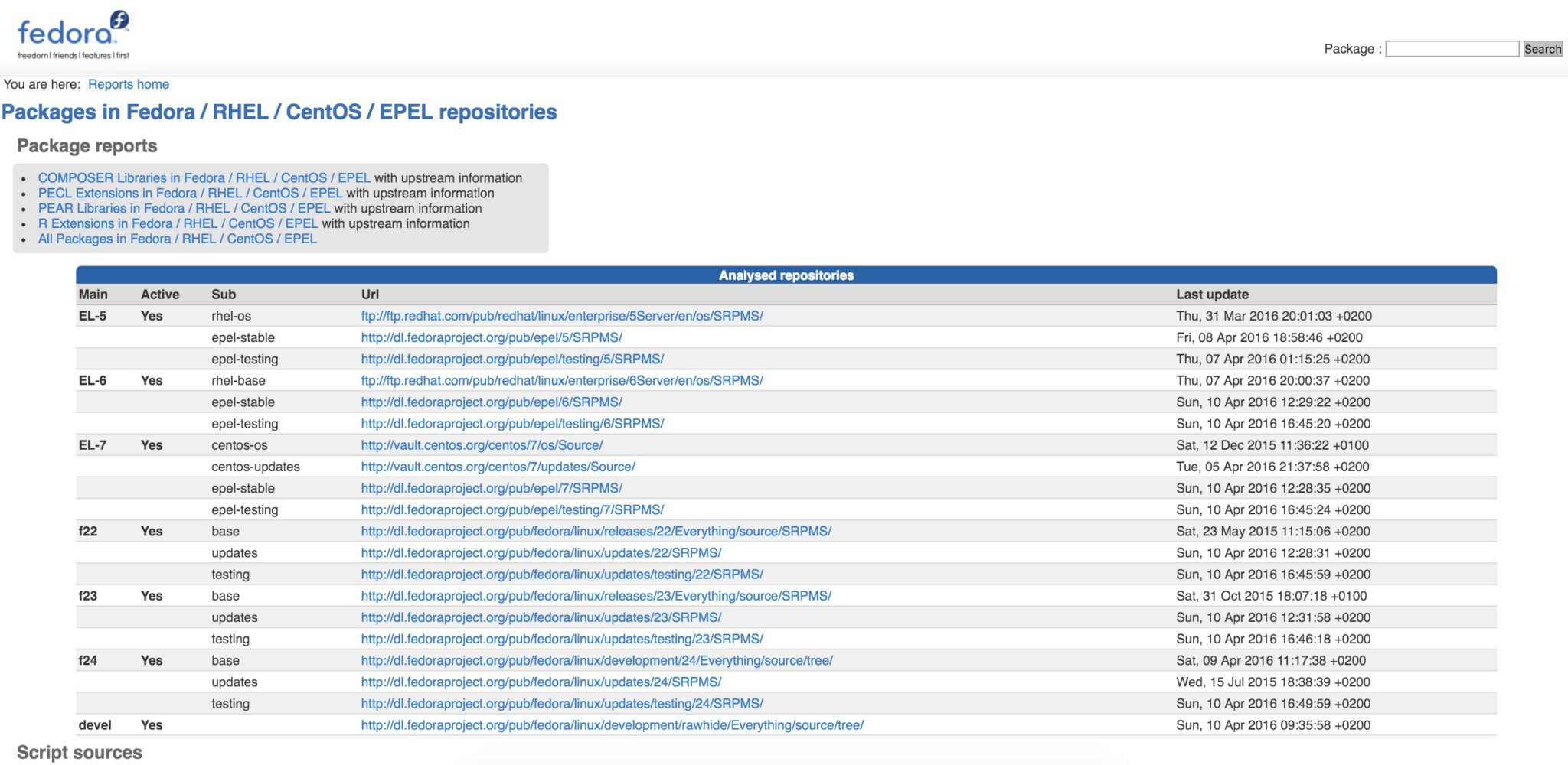The width and height of the screenshot is (1568, 765).
Task: Open the rhel-base 6Server SRPMS URL
Action: click(x=562, y=380)
